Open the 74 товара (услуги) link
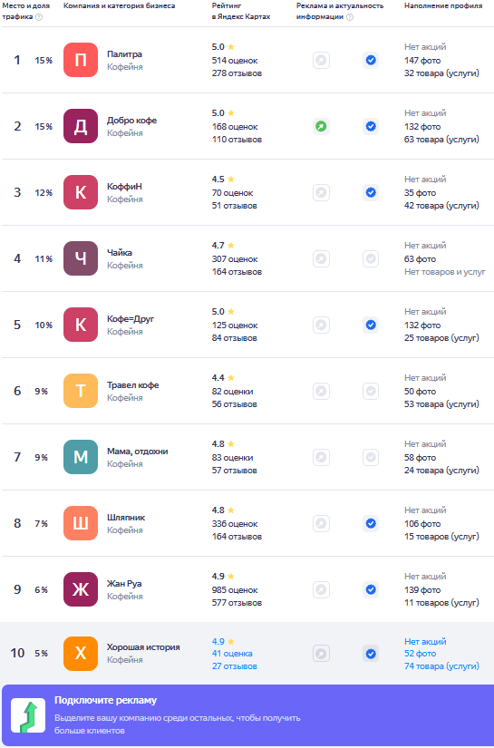This screenshot has width=494, height=748. (441, 666)
